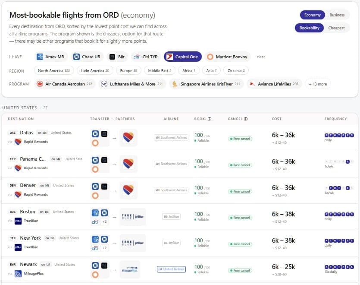This screenshot has height=285, width=360.
Task: Click TrueBlue icon under New York
Action: [18, 247]
